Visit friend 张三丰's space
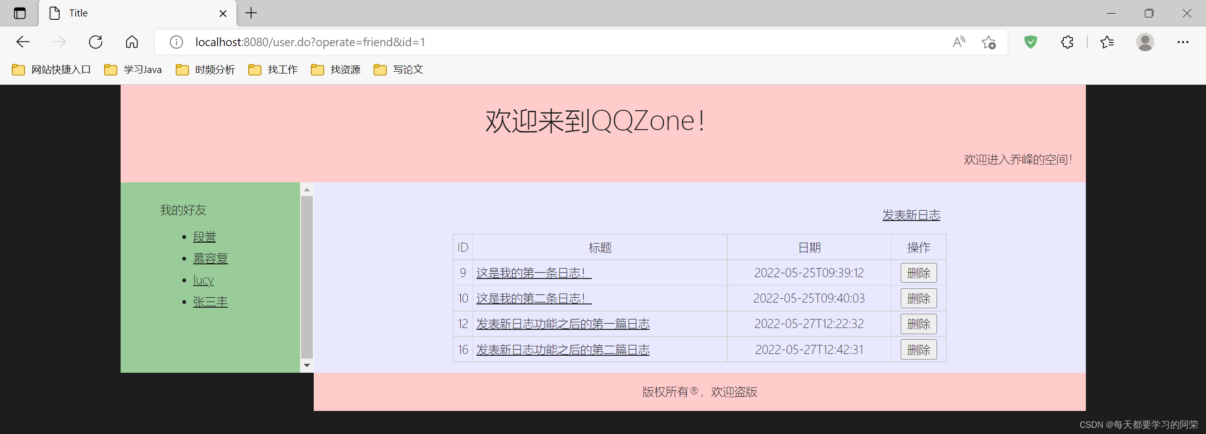The height and width of the screenshot is (434, 1206). point(210,302)
